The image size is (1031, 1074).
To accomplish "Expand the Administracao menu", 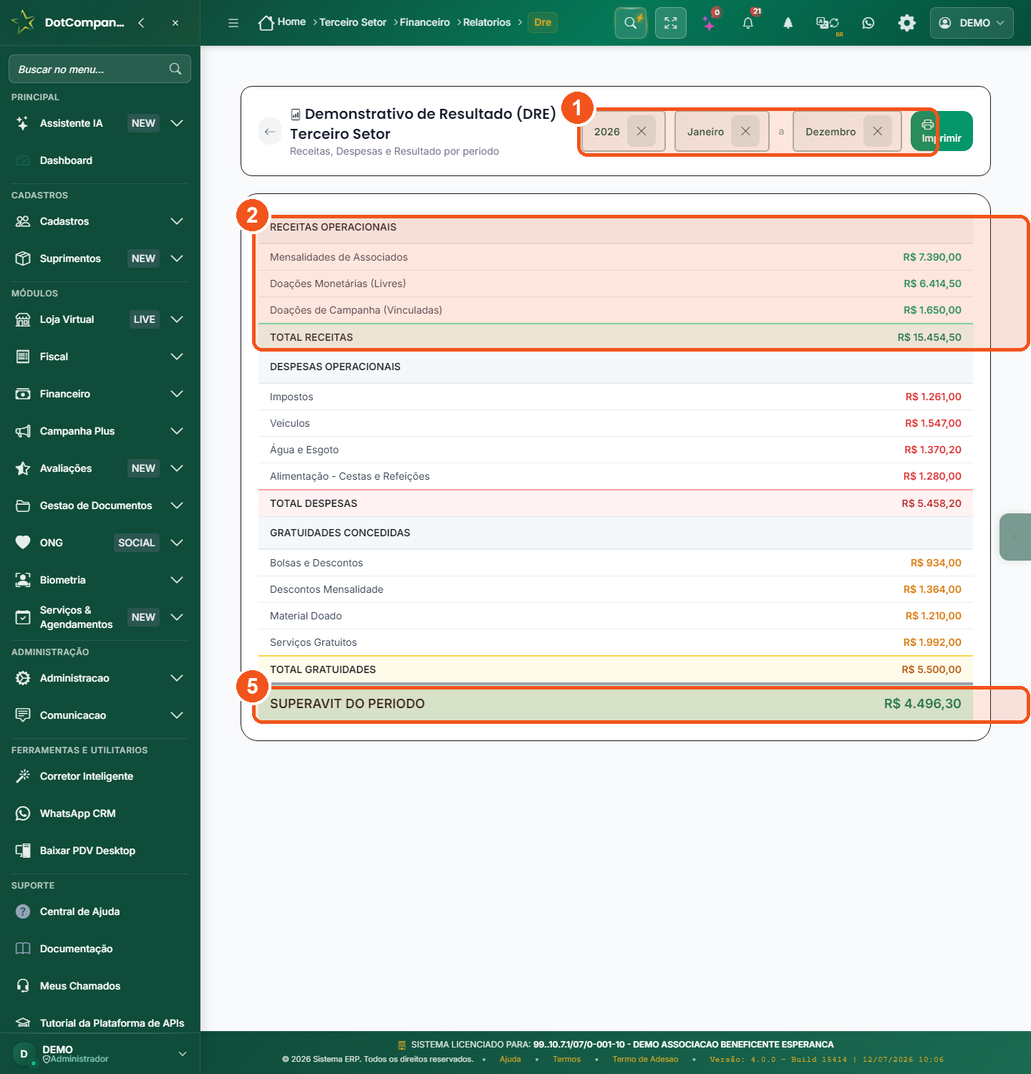I will tap(177, 678).
